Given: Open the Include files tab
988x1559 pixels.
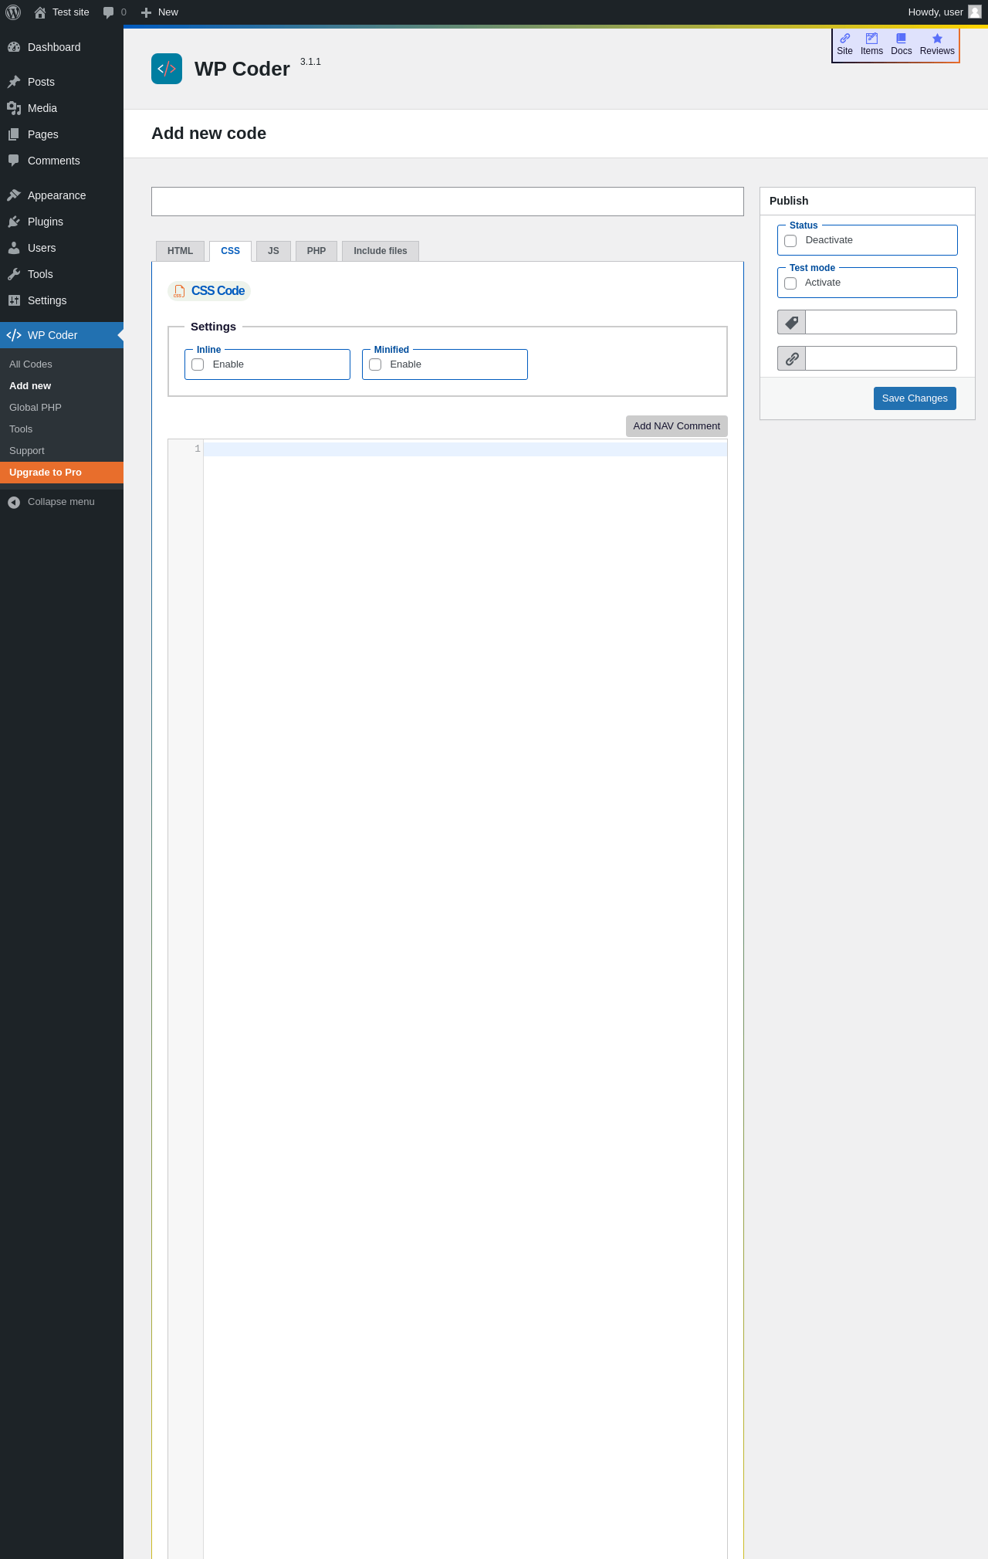Looking at the screenshot, I should (381, 251).
